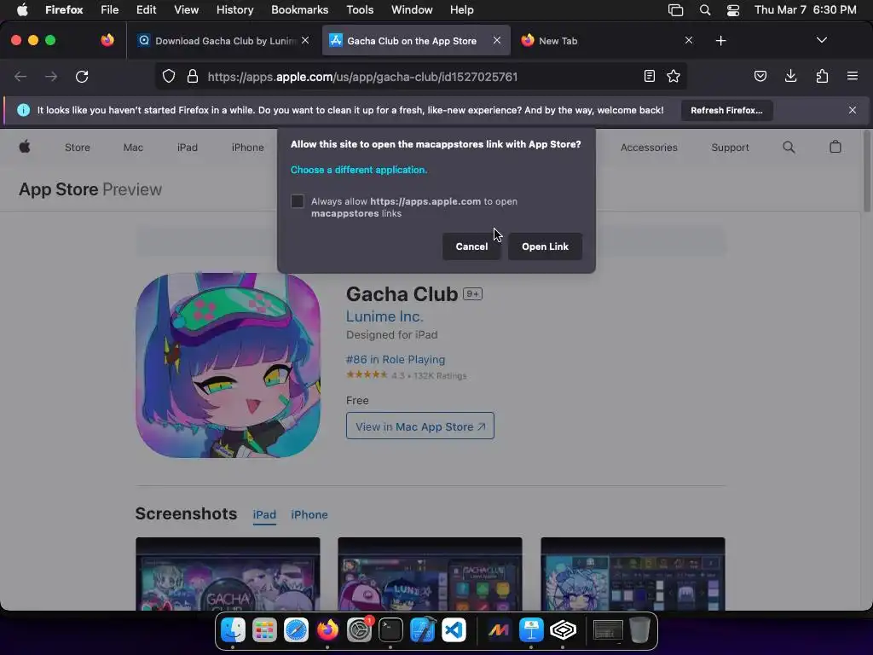The height and width of the screenshot is (655, 873).
Task: Open the Tools menu
Action: [360, 9]
